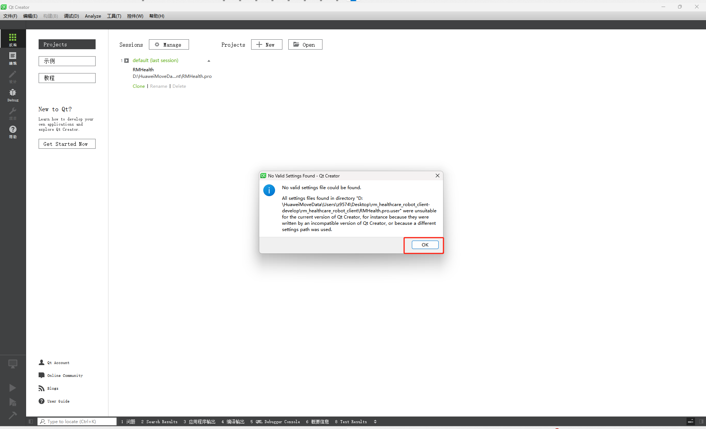Open RMHealth project entry
The height and width of the screenshot is (429, 706).
[143, 70]
